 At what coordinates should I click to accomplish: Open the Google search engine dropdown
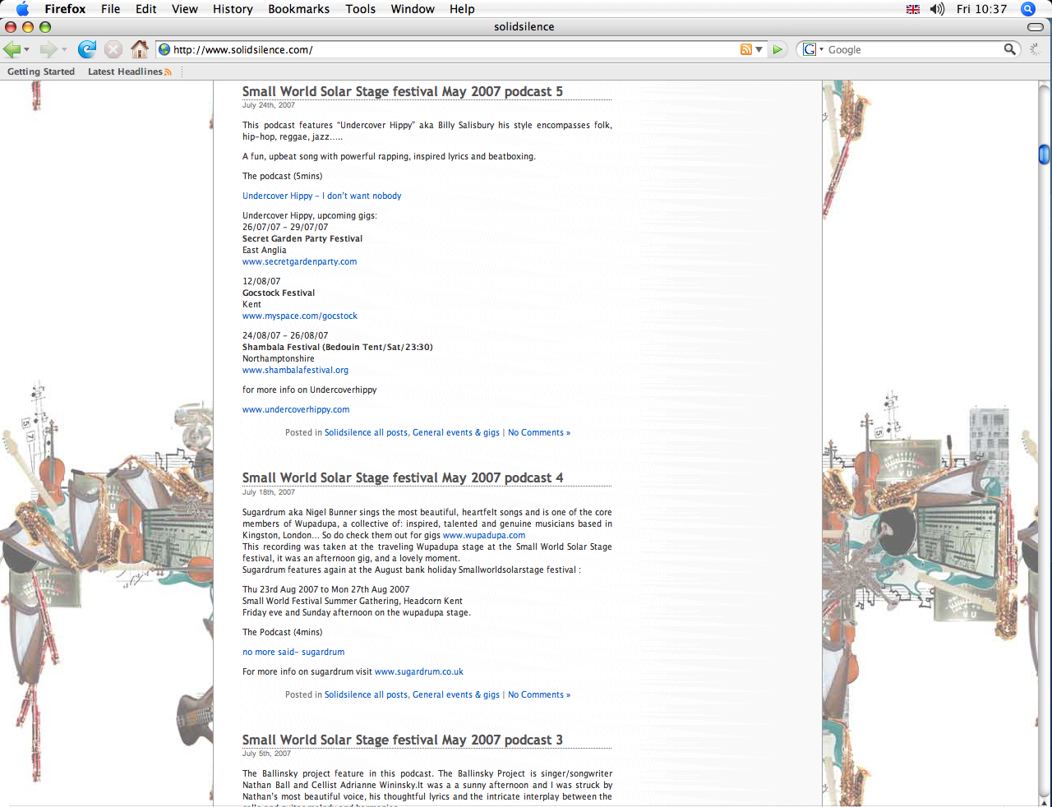(x=812, y=50)
